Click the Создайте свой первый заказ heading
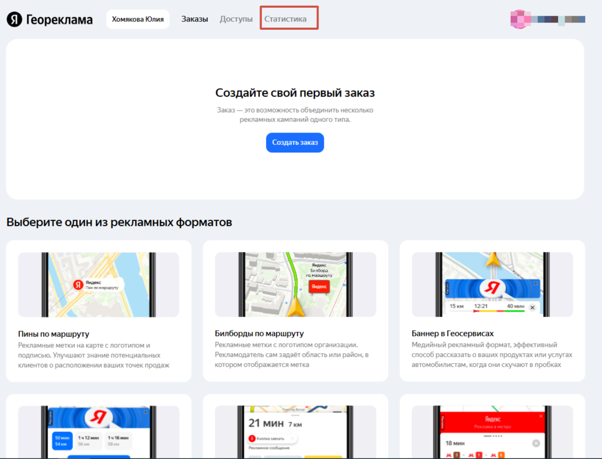The height and width of the screenshot is (459, 602). (295, 93)
